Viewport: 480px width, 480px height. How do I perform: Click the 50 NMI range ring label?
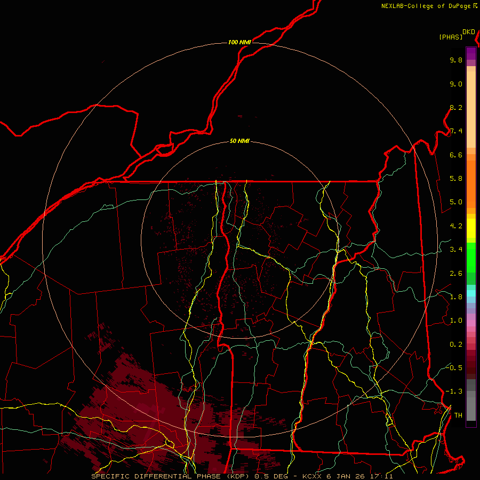pos(239,141)
